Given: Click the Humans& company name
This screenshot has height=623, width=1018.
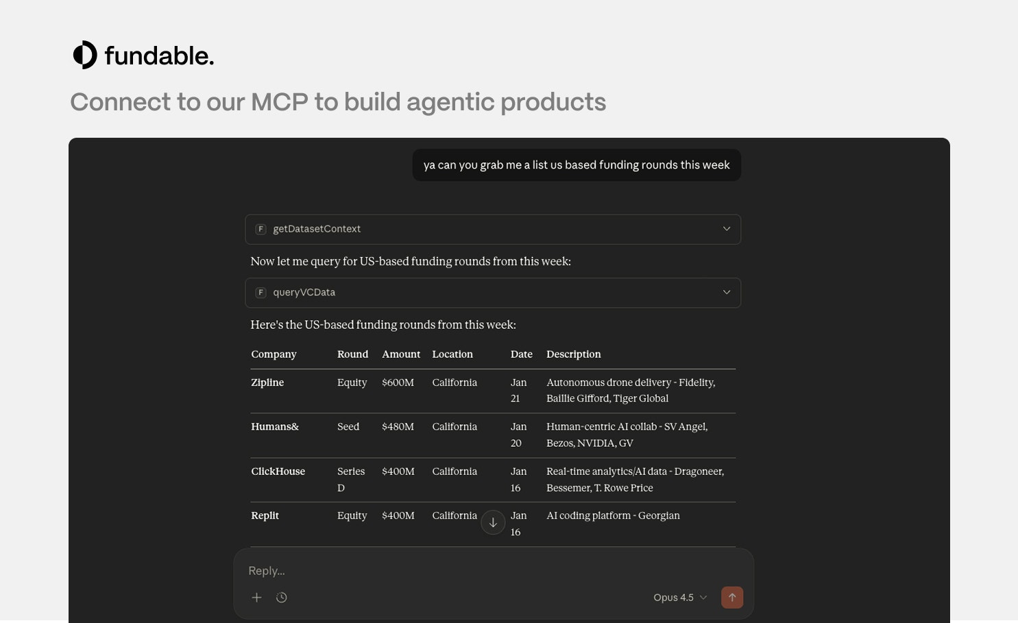Looking at the screenshot, I should coord(275,426).
